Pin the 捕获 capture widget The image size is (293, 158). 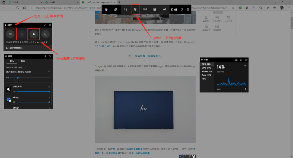click(45, 25)
